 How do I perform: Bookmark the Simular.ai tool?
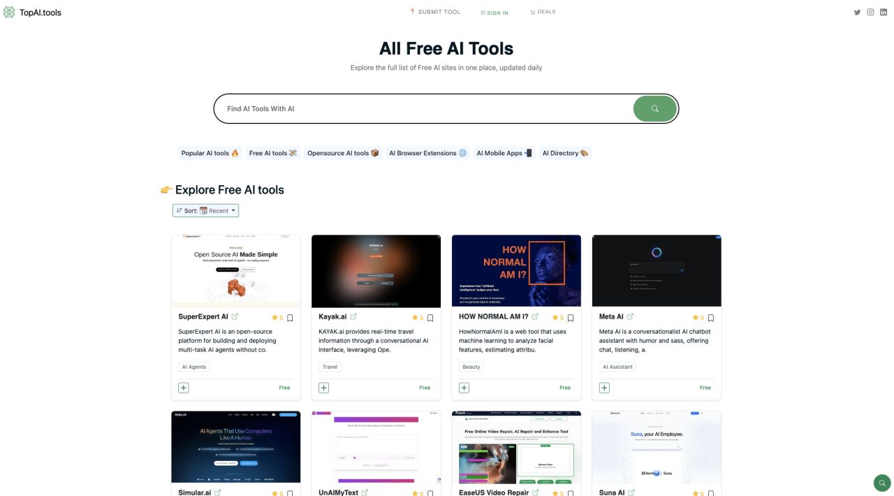(291, 493)
